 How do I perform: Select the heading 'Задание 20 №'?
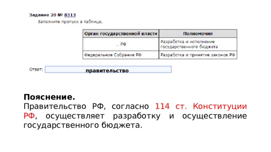[46, 15]
